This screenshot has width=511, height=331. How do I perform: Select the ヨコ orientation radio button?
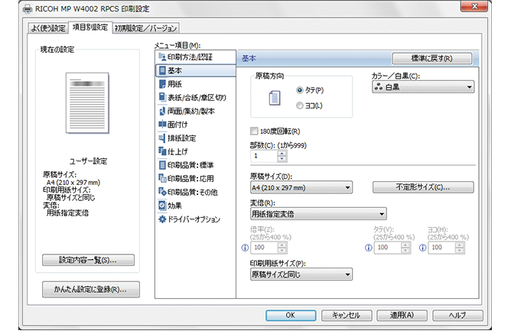(x=299, y=105)
